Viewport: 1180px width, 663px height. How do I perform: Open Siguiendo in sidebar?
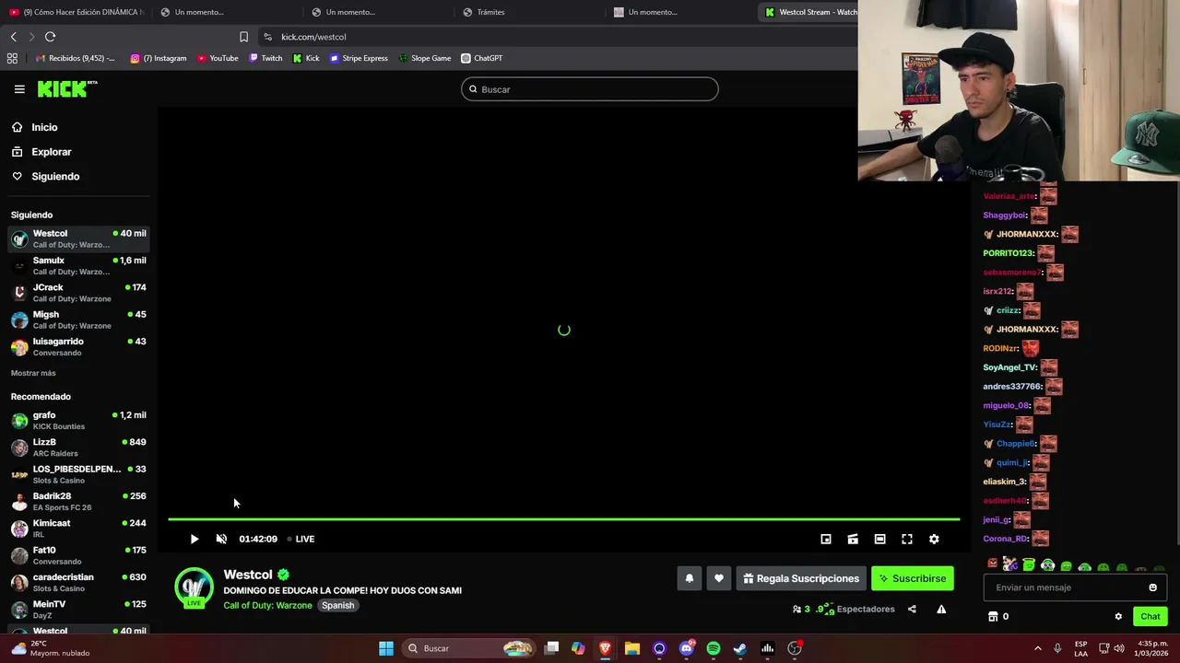click(55, 176)
